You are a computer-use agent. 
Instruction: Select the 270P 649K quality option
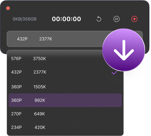point(65,114)
